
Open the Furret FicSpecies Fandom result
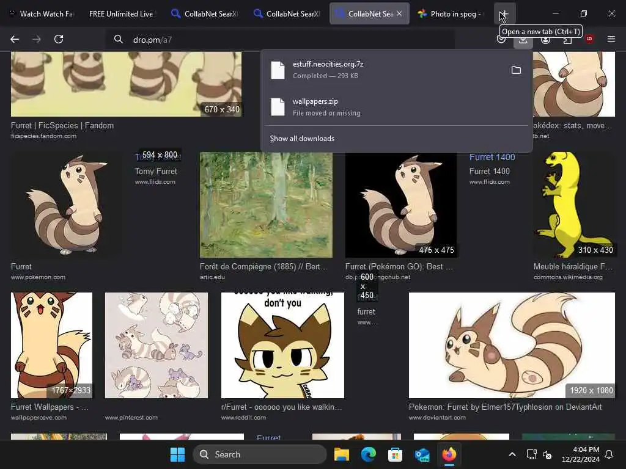pyautogui.click(x=62, y=125)
